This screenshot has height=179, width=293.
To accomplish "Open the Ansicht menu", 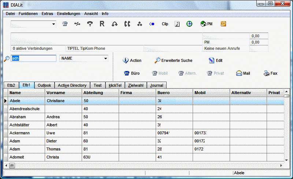I will point(91,14).
